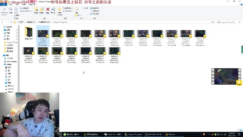Viewport: 243px width, 137px height.
Task: Click the Copy path ribbon item
Action: [x=25, y=8]
